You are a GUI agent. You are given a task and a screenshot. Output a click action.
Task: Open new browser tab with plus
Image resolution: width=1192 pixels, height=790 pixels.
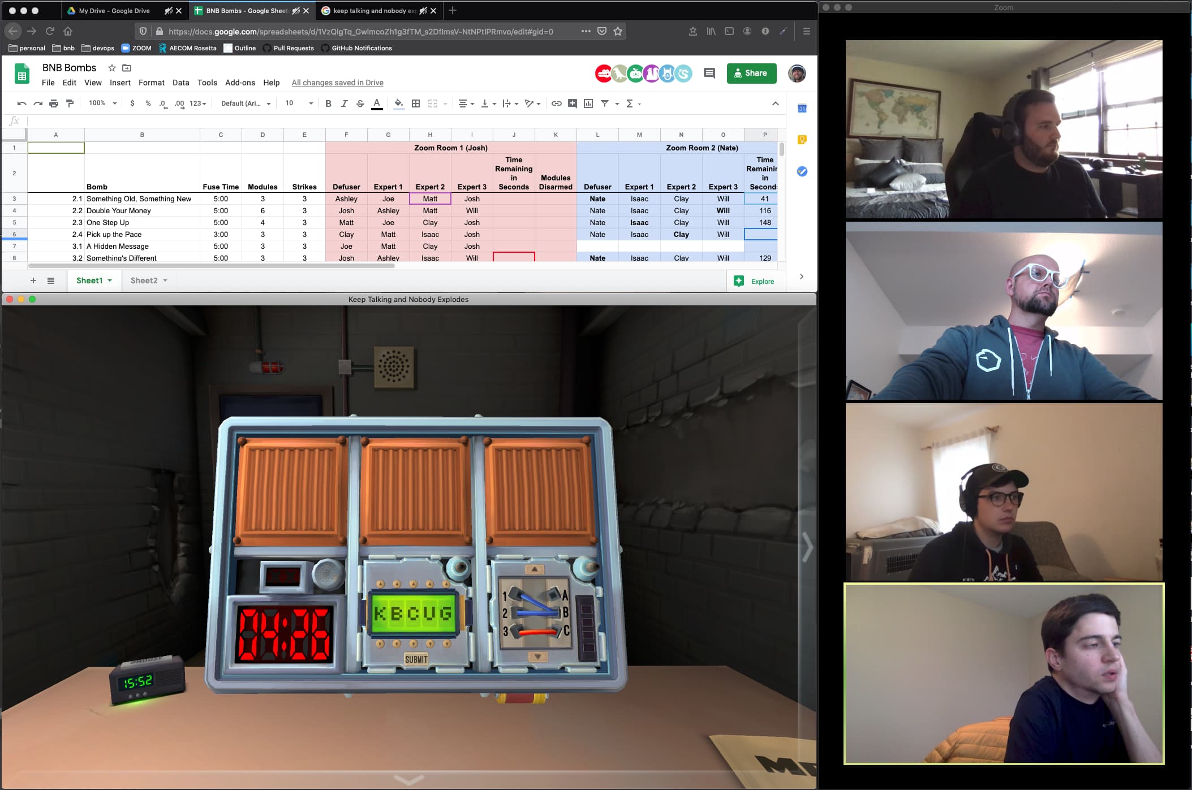tap(452, 10)
